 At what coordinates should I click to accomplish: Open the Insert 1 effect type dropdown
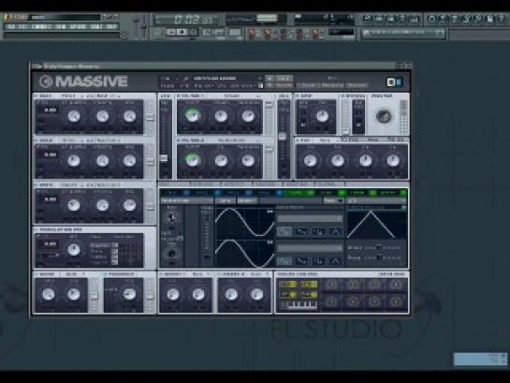pyautogui.click(x=199, y=274)
